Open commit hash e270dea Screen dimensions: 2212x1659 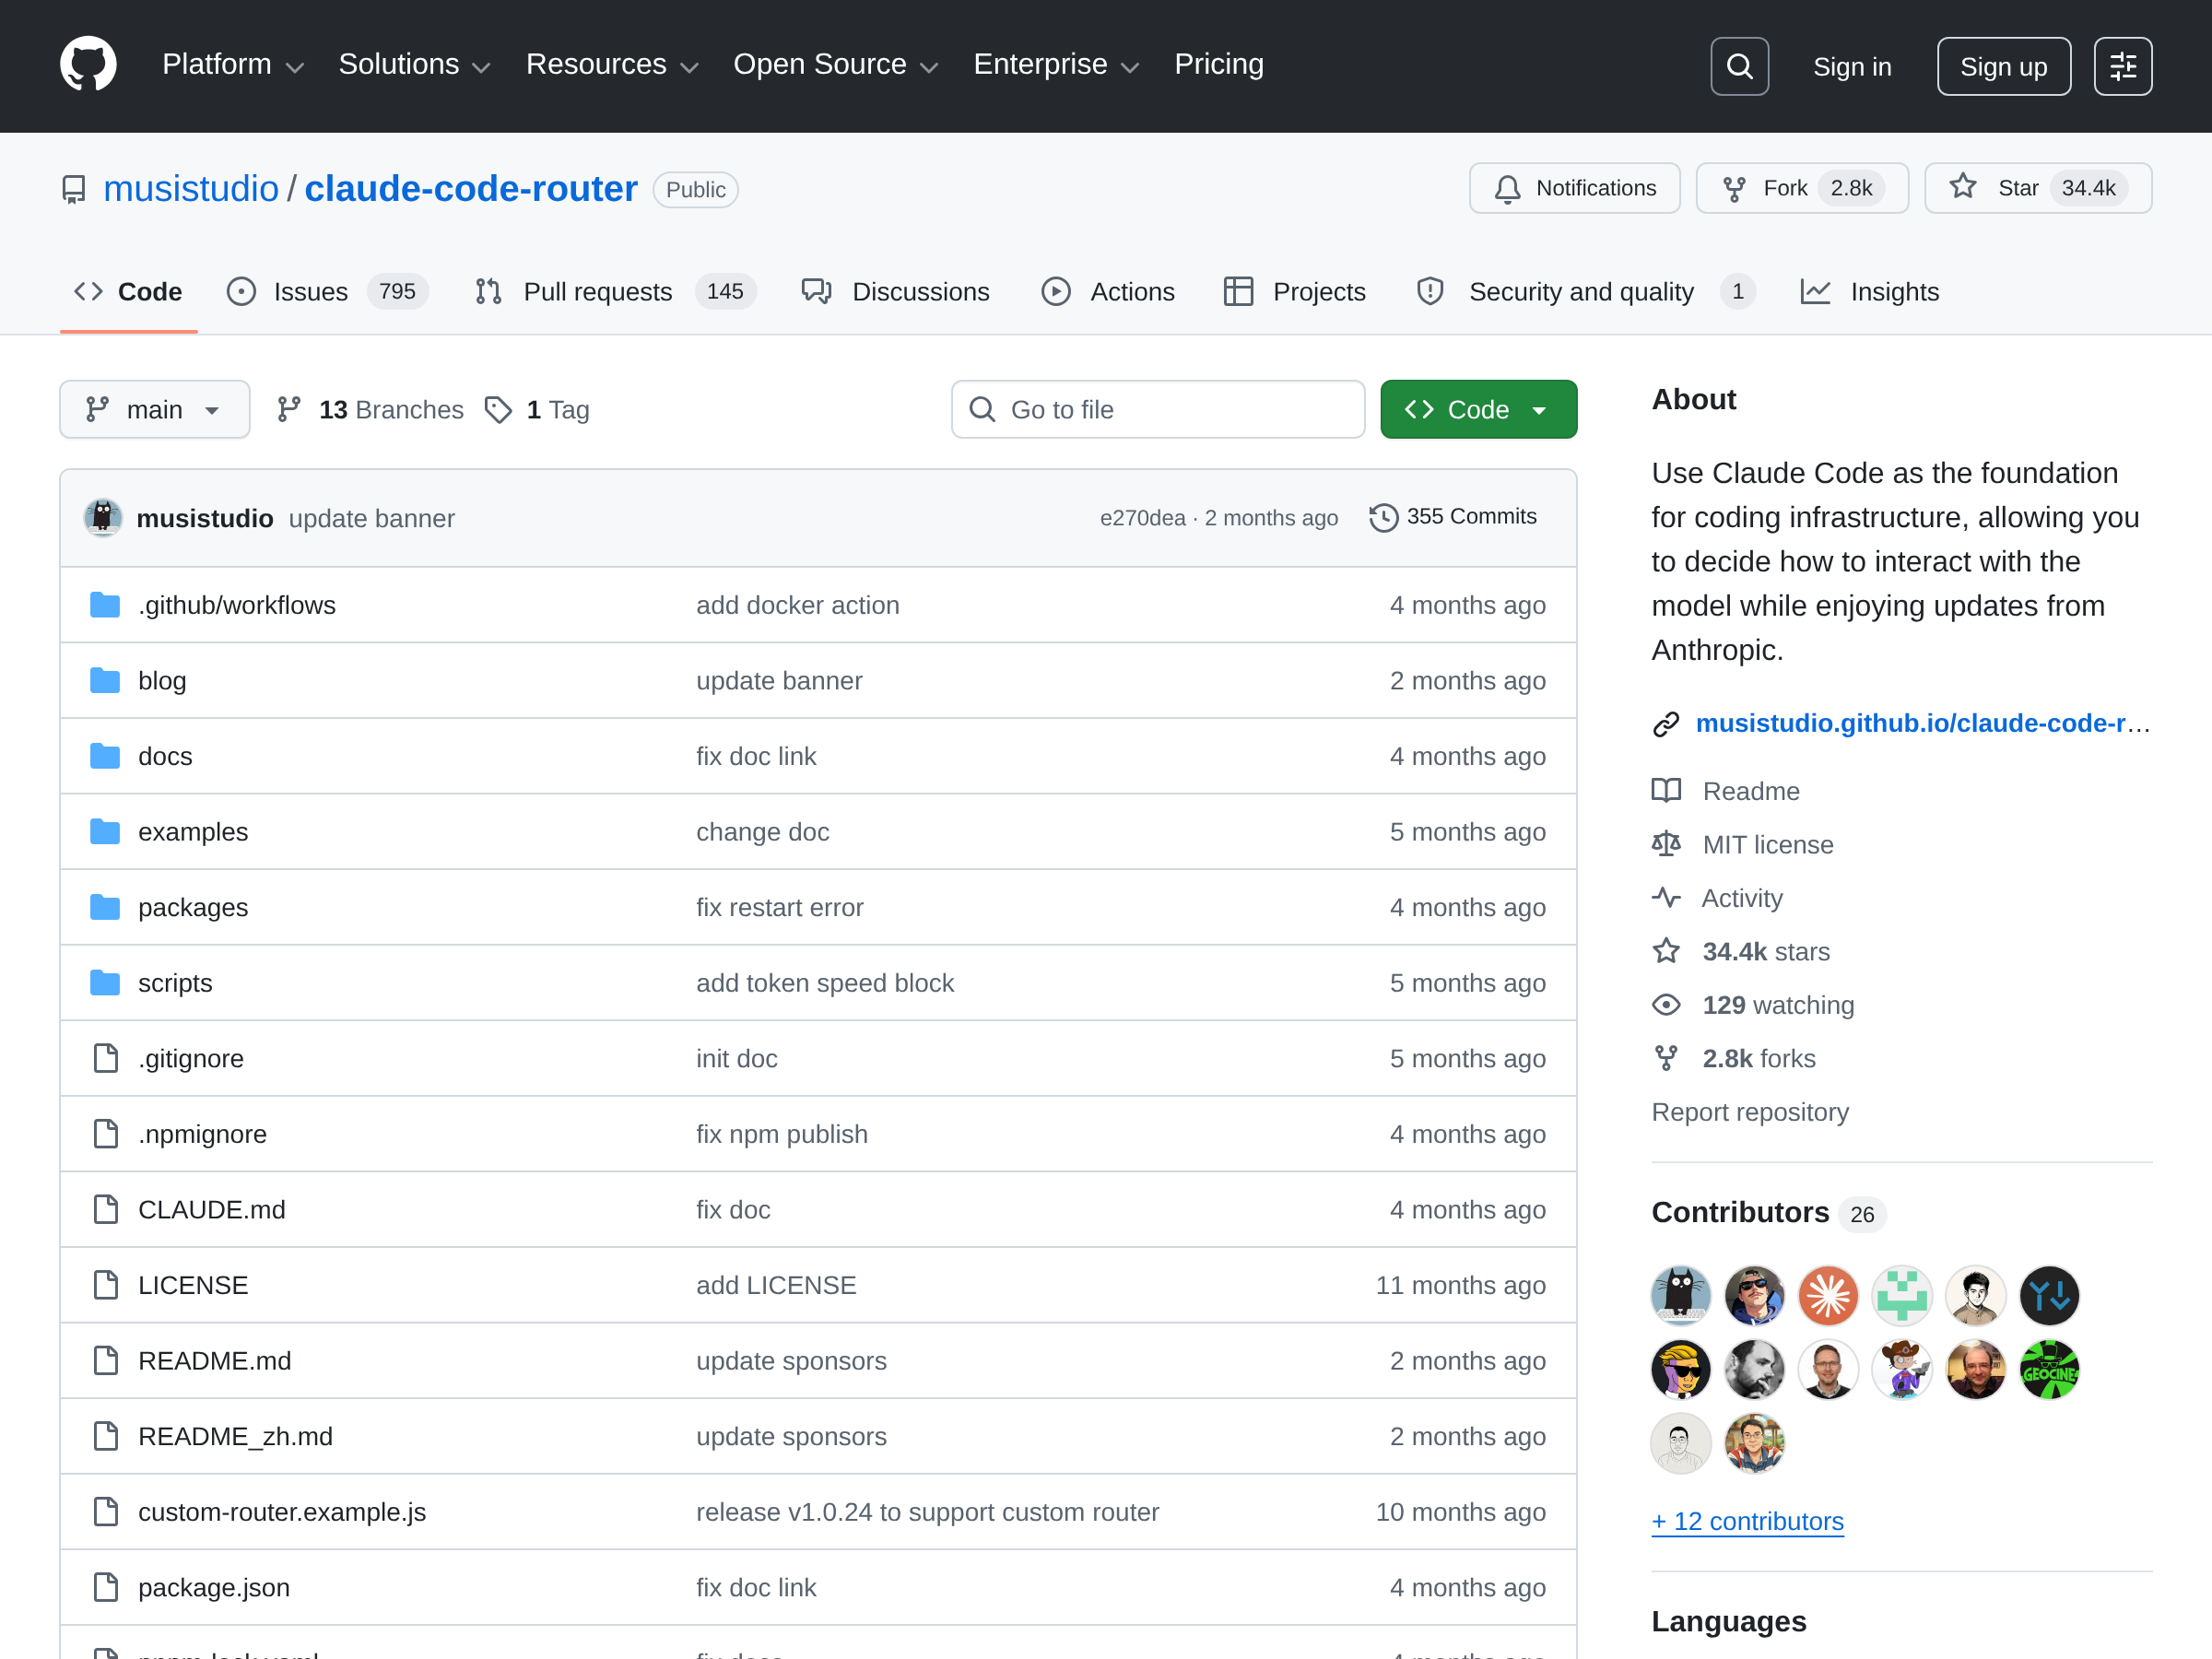click(1142, 518)
